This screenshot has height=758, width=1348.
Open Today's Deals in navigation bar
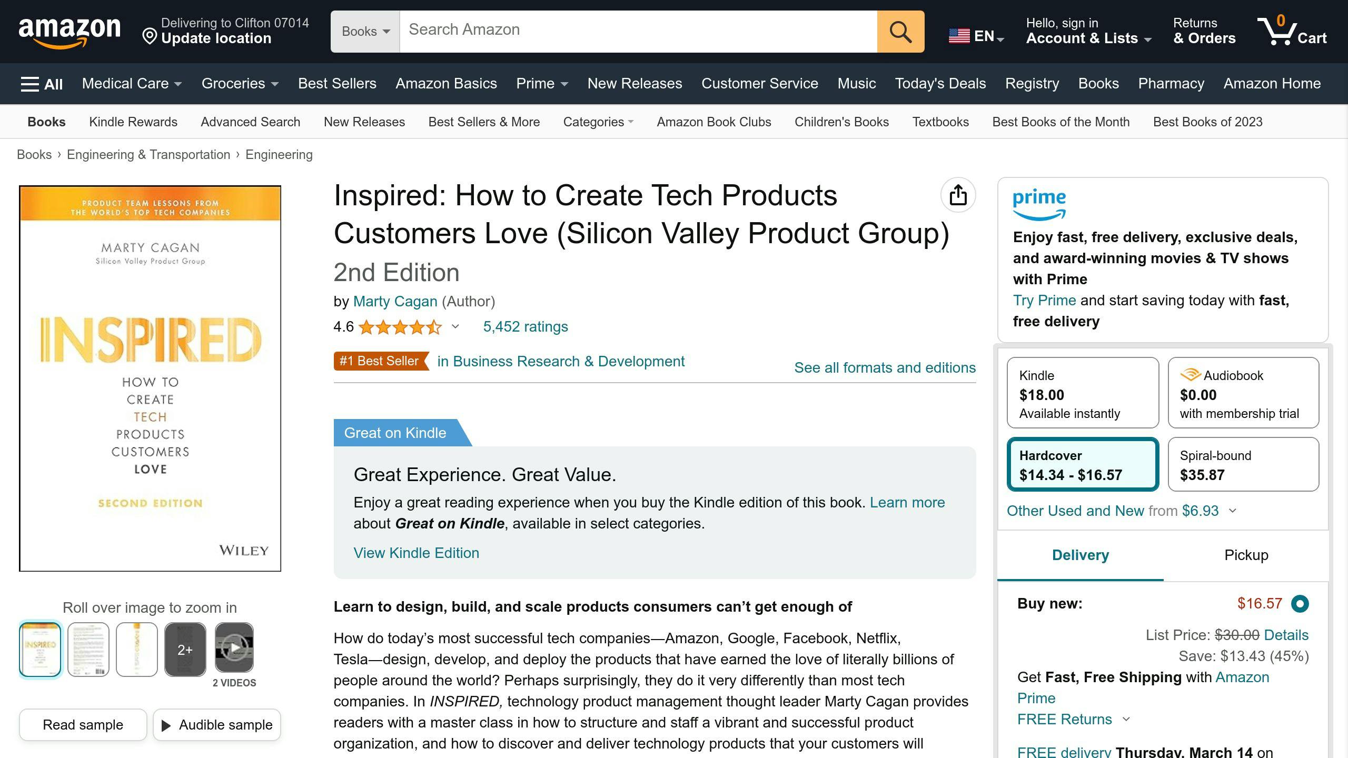940,84
